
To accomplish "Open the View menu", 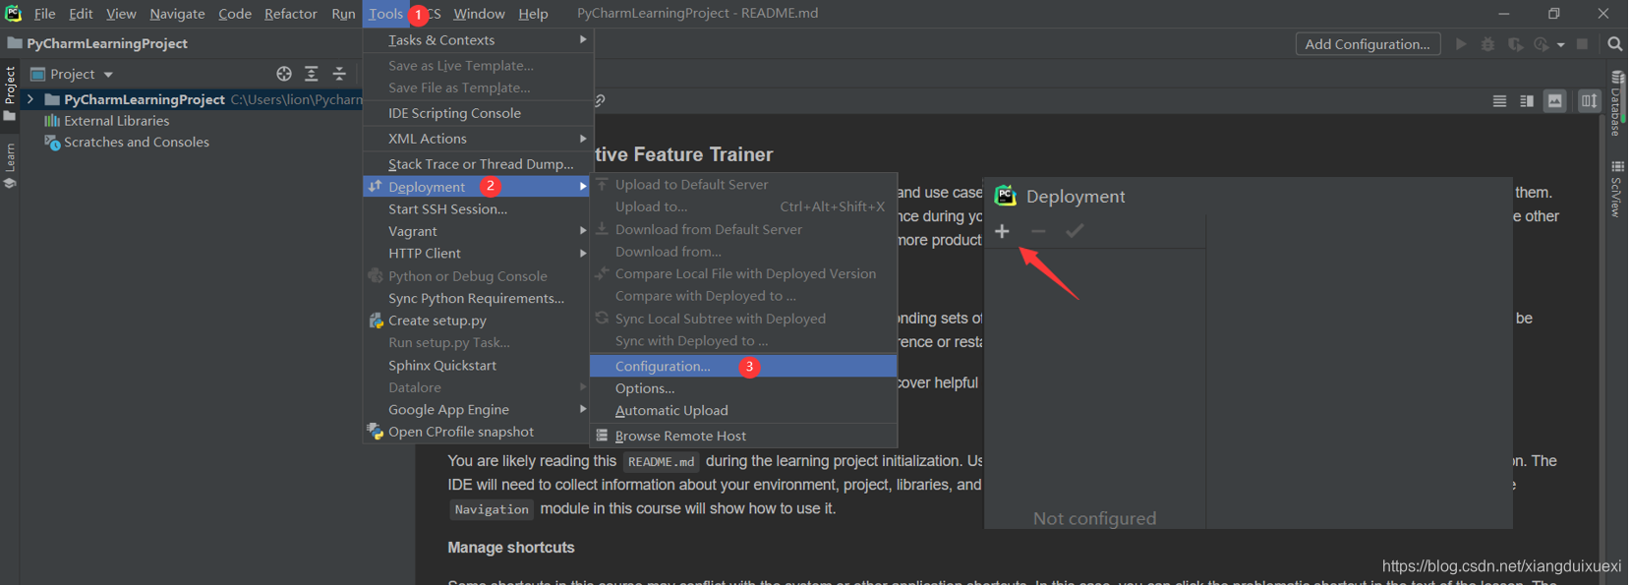I will point(121,14).
